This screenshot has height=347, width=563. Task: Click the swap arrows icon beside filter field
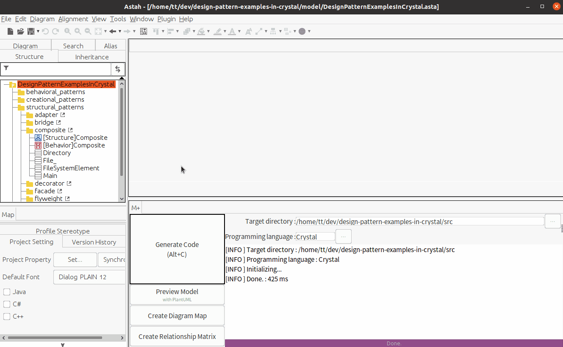coord(118,69)
